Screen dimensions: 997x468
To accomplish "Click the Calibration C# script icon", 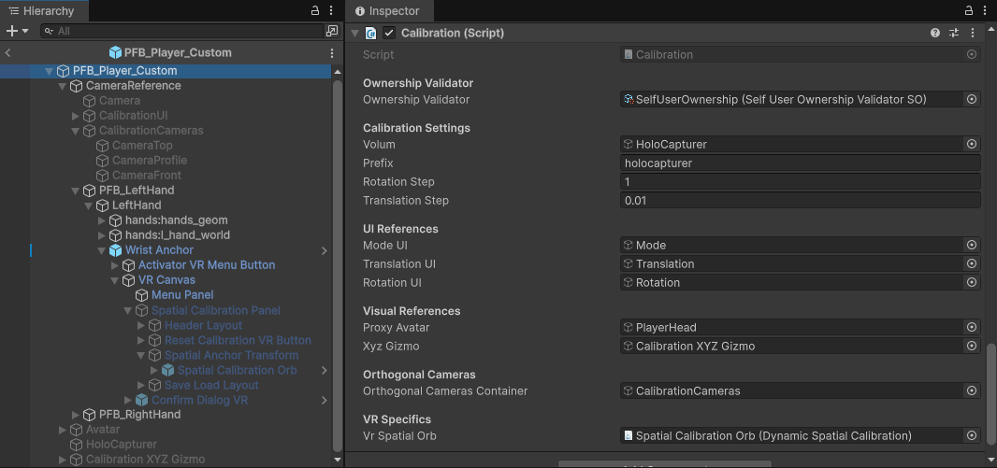I will click(x=370, y=33).
